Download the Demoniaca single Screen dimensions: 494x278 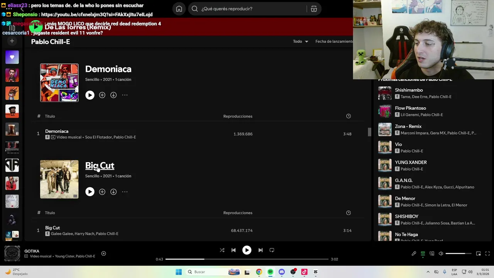[x=113, y=95]
